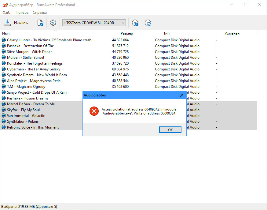
Task: Close the BurnAware Аудиограббер window
Action: [259, 5]
